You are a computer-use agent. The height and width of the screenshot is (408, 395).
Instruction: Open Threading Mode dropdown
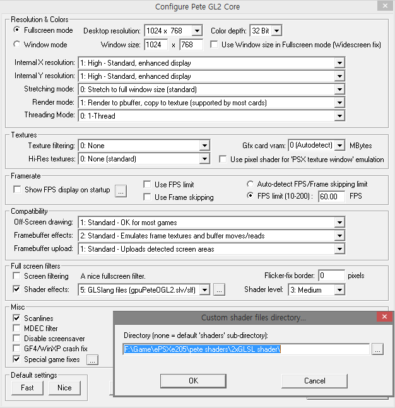tap(339, 116)
